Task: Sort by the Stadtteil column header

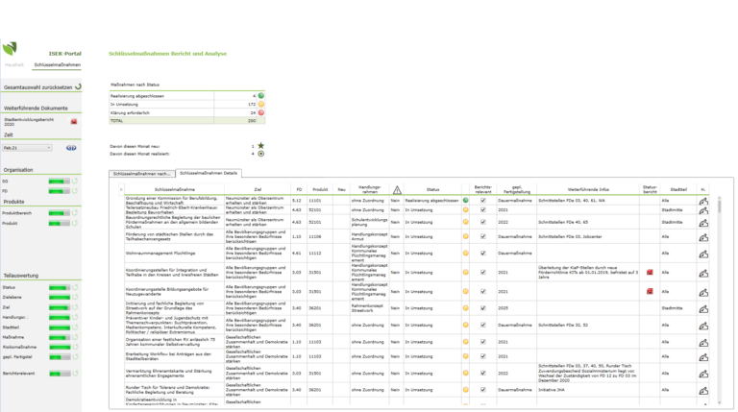Action: pyautogui.click(x=678, y=189)
